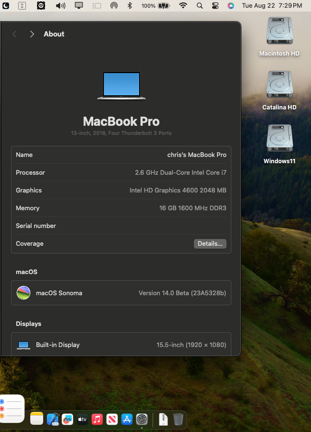Click the vertical arrows menu bar icon
This screenshot has height=432, width=311.
[22, 5]
